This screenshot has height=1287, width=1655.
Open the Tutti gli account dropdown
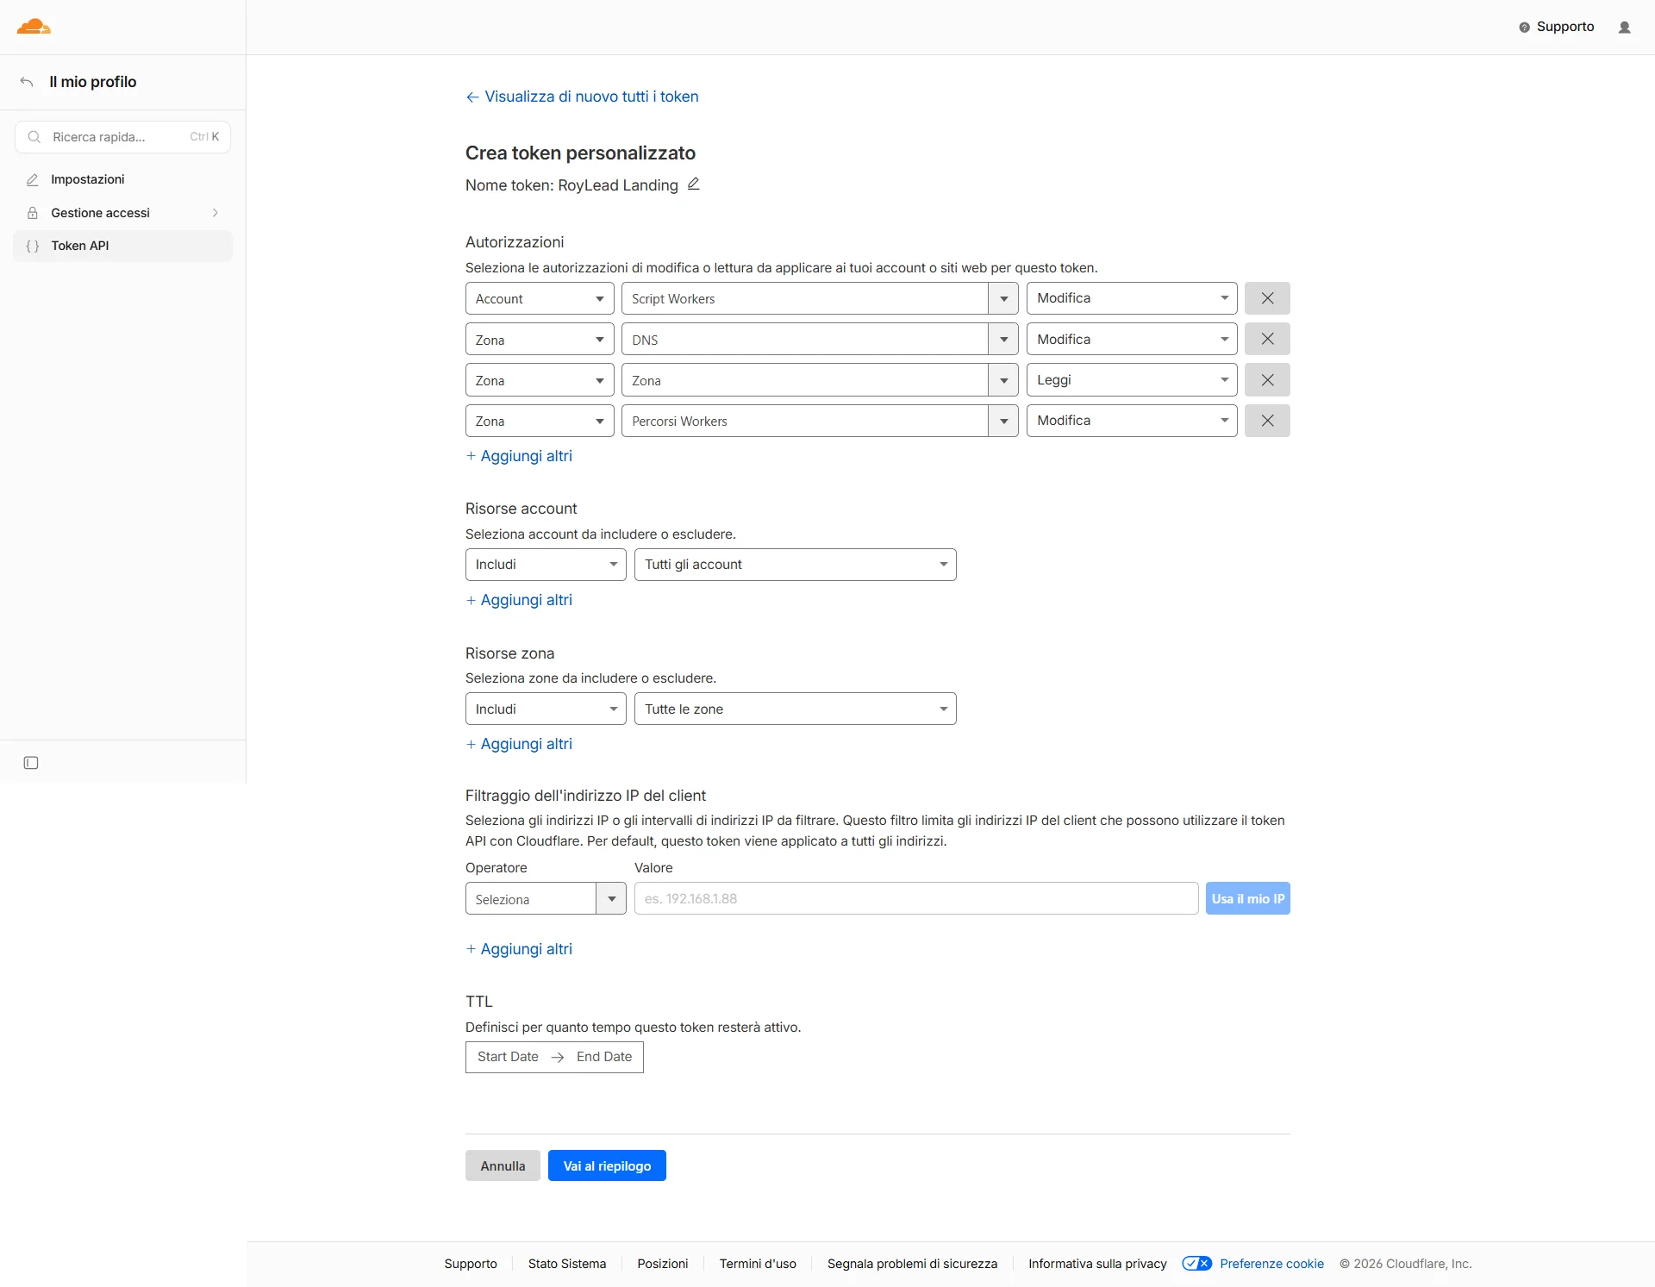pos(795,565)
